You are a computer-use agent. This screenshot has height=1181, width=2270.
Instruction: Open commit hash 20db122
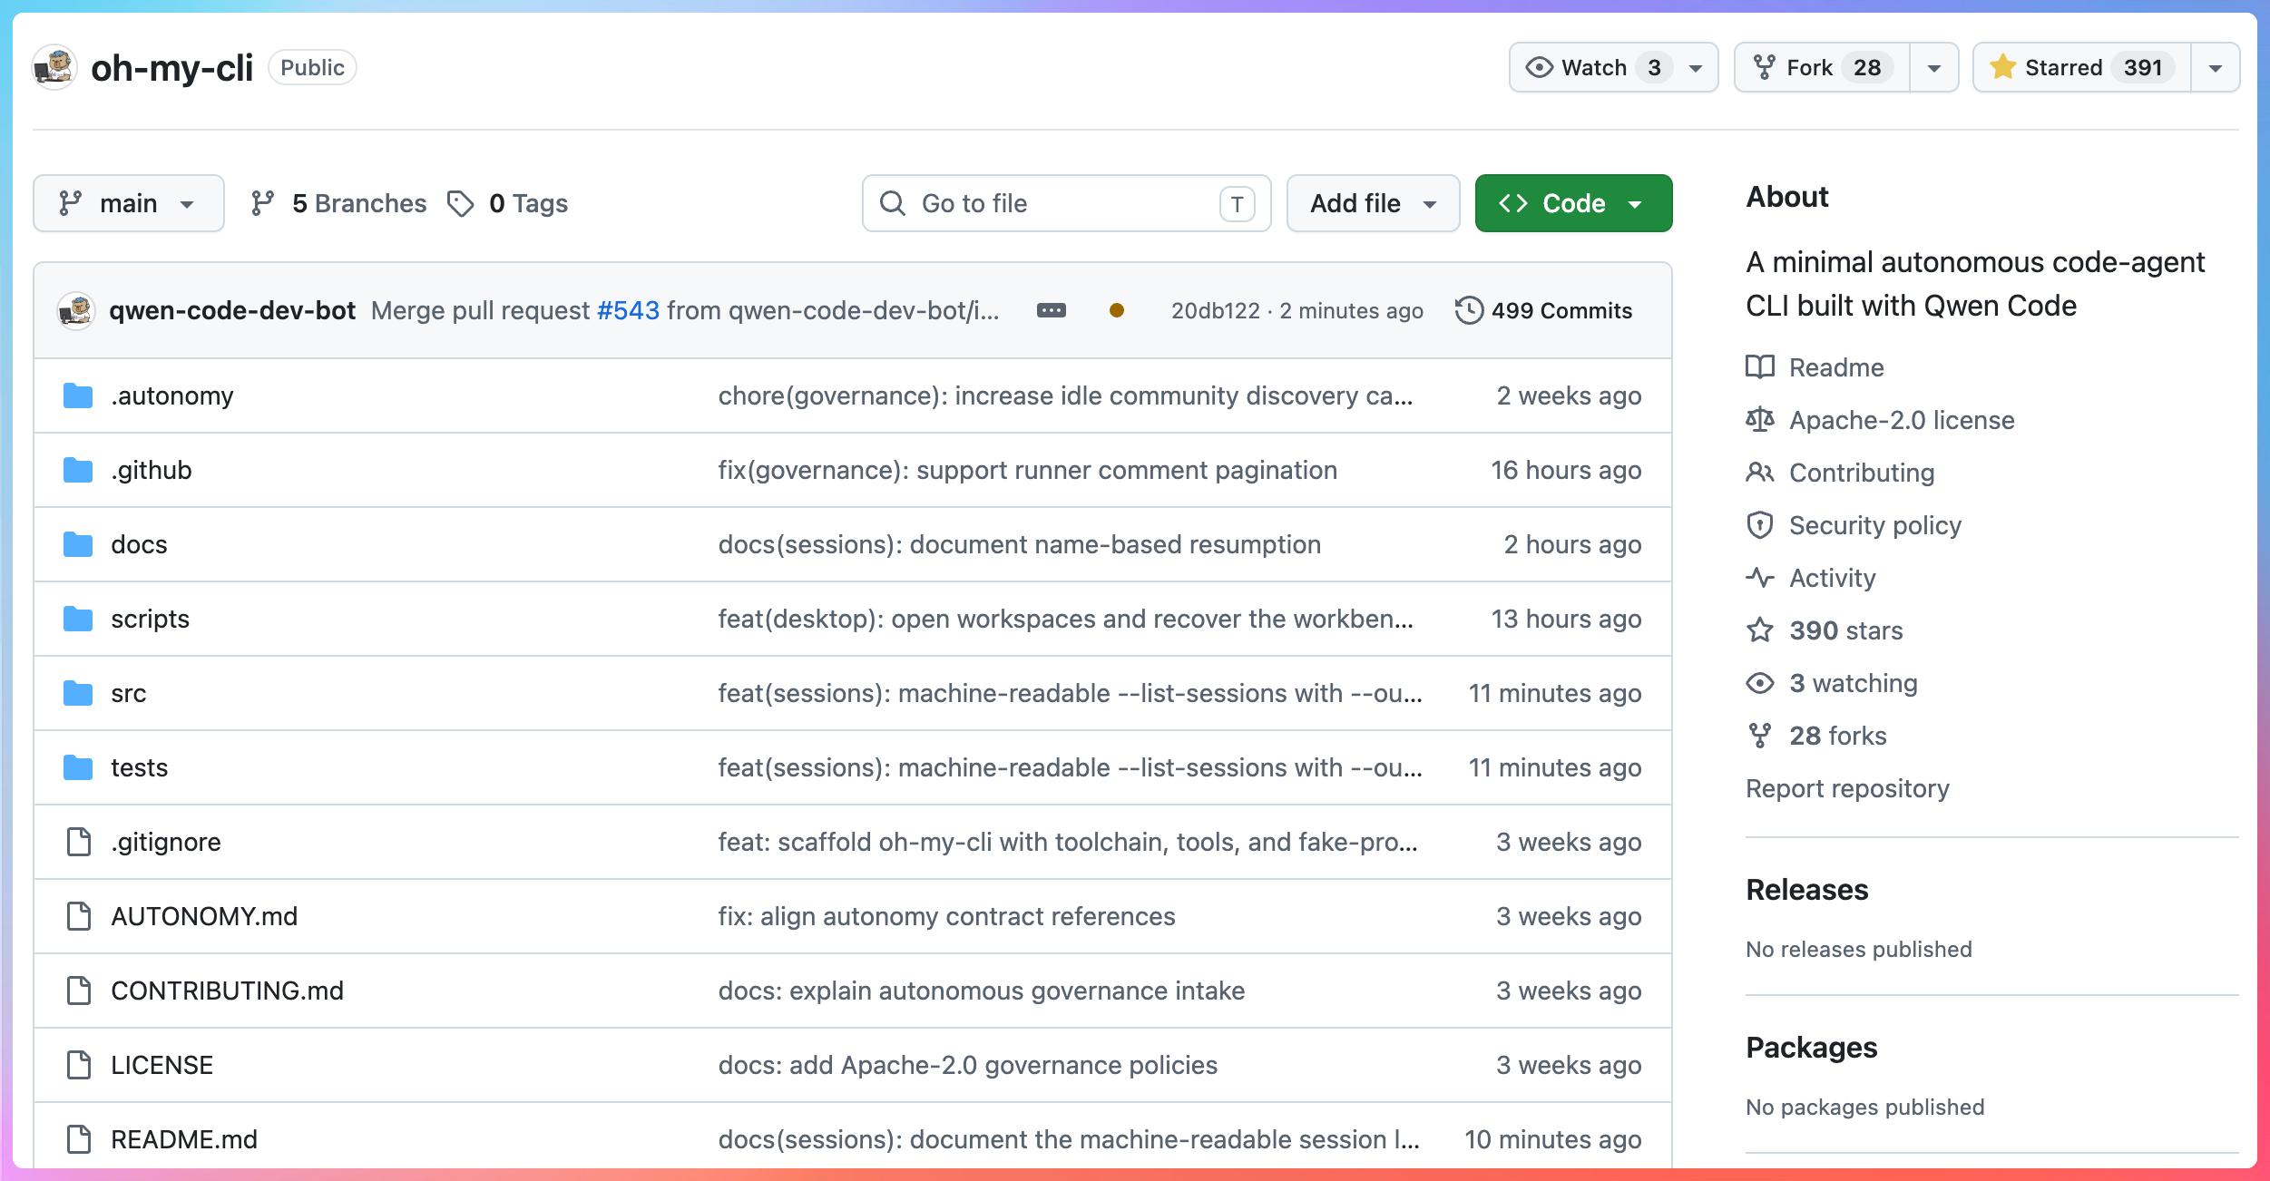[1215, 310]
